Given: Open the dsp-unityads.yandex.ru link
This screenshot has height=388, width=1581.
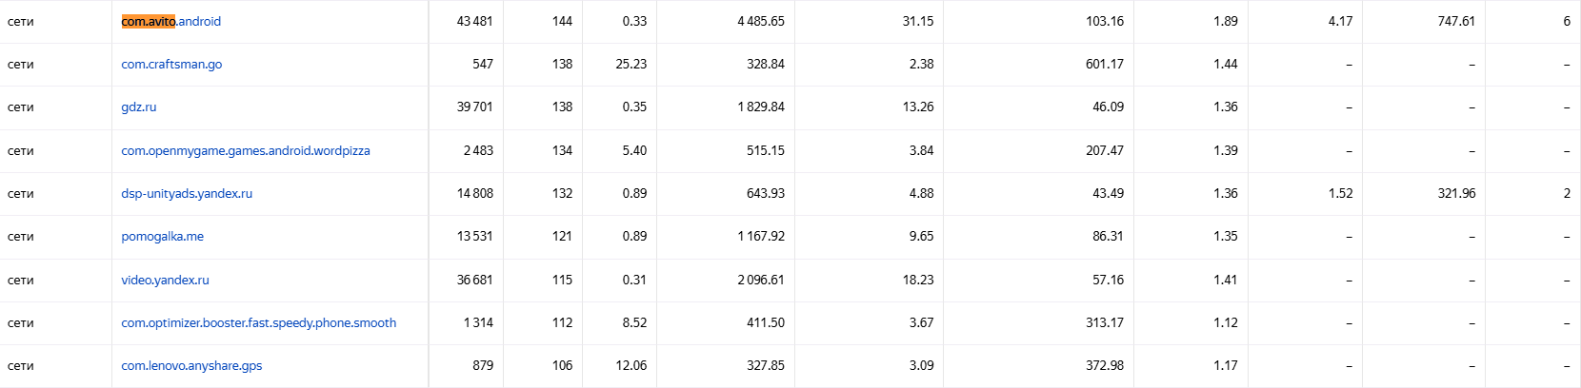Looking at the screenshot, I should [187, 193].
